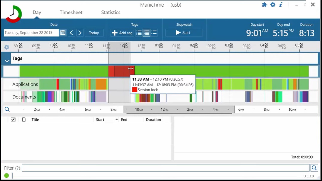Collapse the Tags timeline chevron

tap(7, 61)
